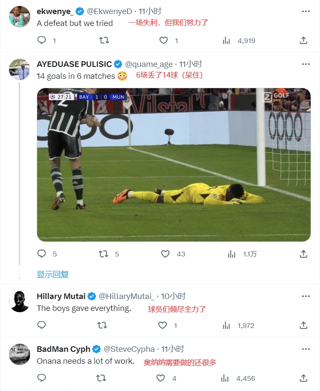Viewport: 320px width, 391px height.
Task: Open more options on ekwenye_'s tweet
Action: point(305,11)
